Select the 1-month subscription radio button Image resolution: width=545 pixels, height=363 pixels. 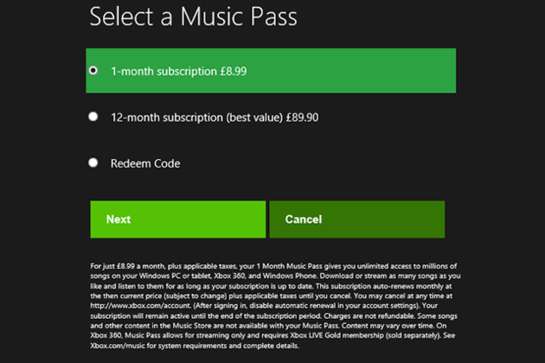(93, 70)
